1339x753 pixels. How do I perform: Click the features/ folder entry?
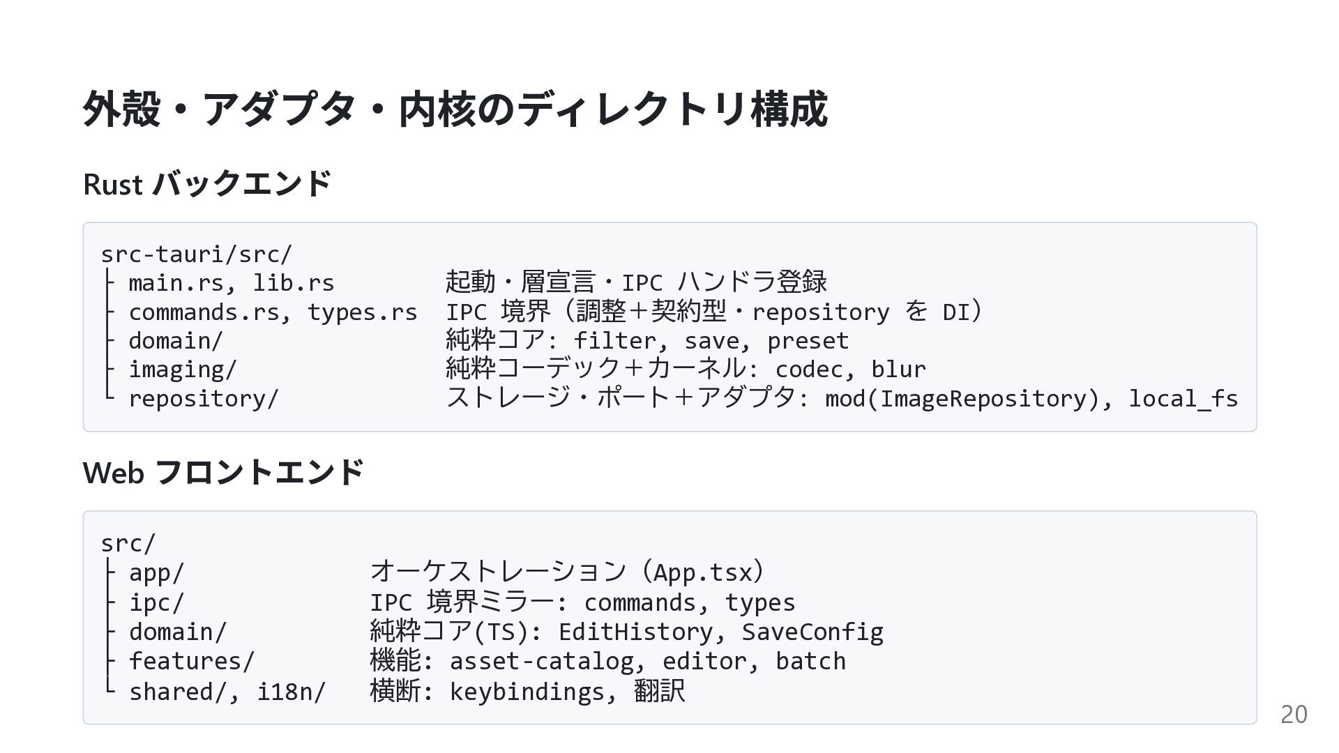pos(192,661)
